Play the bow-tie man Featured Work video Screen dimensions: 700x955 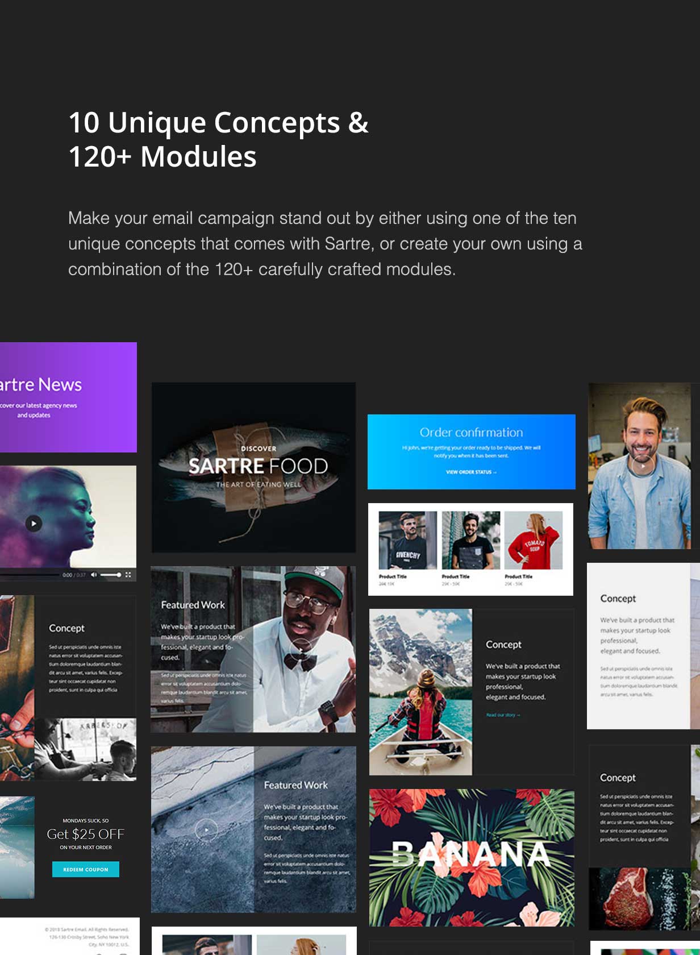[x=301, y=649]
